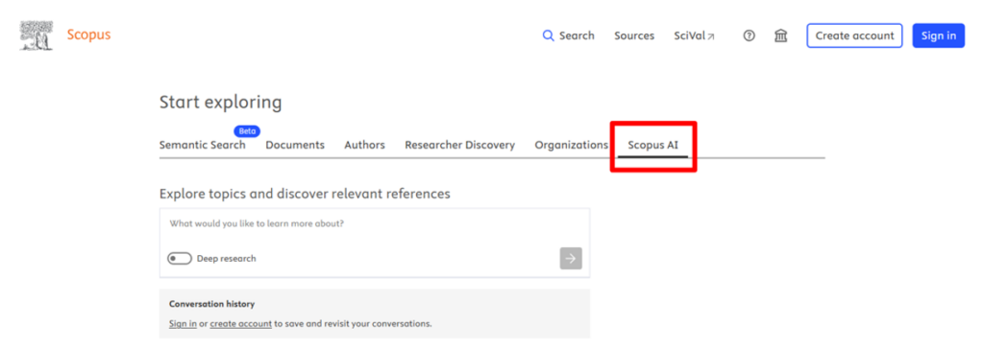Screen dimensions: 984x348
Task: Select the Organizations tab
Action: [x=571, y=145]
